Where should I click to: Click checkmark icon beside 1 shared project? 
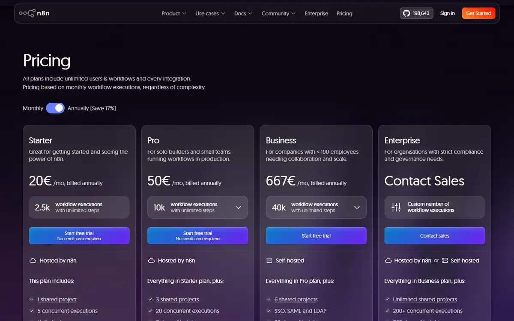tap(32, 300)
